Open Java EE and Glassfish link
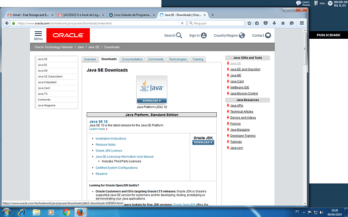Viewport: 348px width, 217px height. point(245,69)
